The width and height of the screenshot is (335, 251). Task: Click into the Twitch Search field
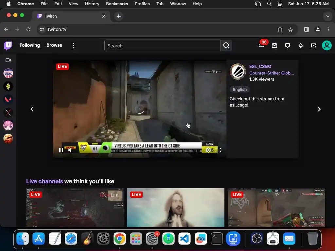162,45
